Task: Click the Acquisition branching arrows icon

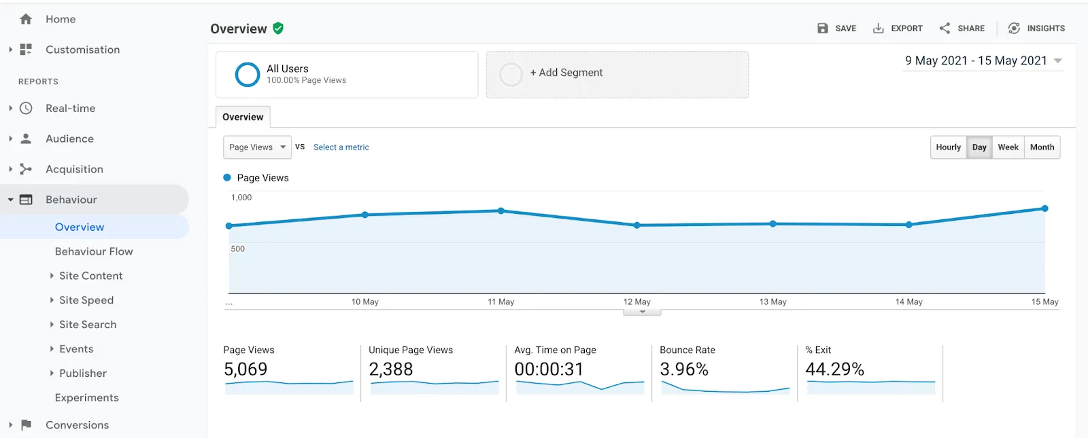Action: (26, 169)
